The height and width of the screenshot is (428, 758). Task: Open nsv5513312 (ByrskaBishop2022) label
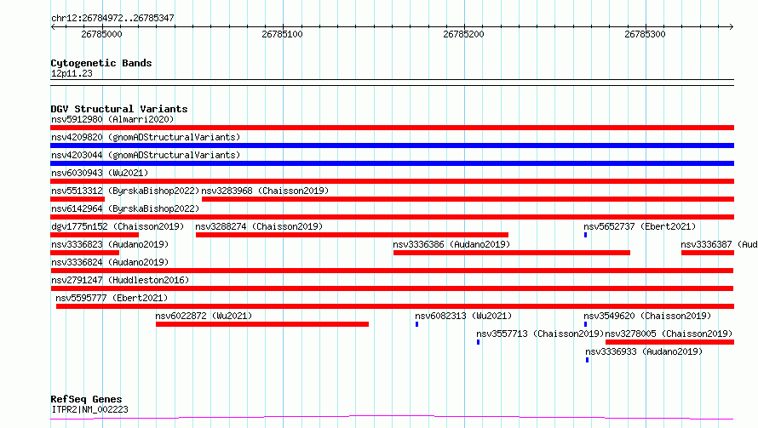point(125,191)
